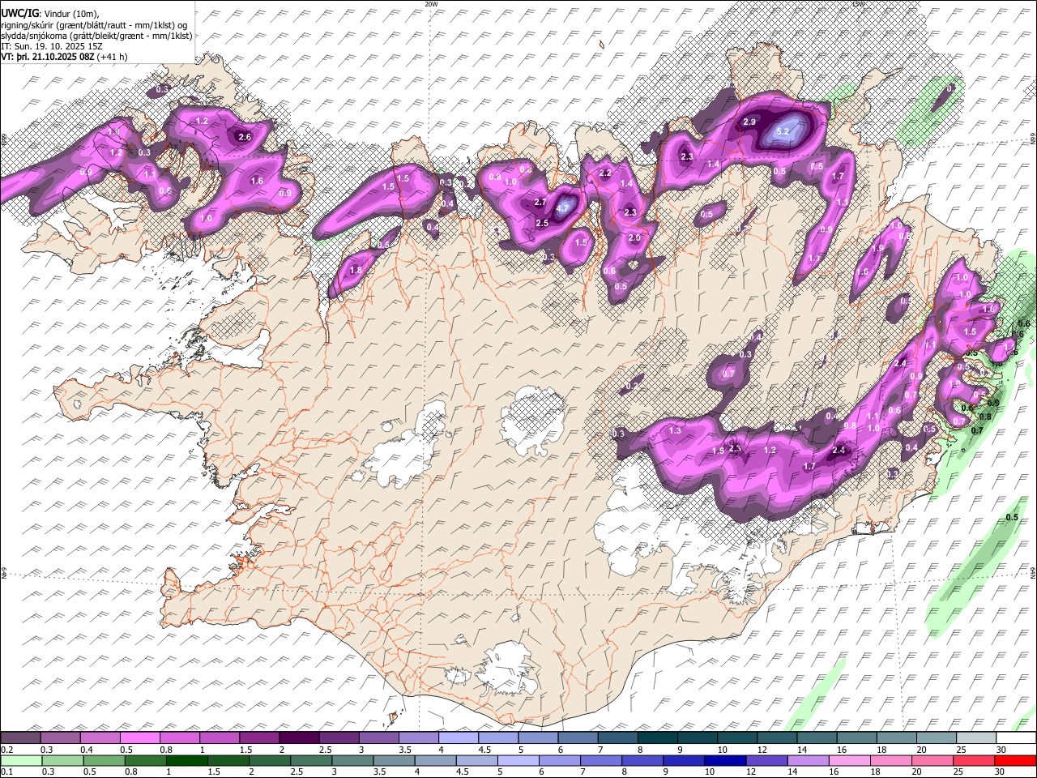Screen dimensions: 1037x778
Task: Click the bright pink 0.5–0.8 swatch in upper legend row
Action: tap(139, 738)
